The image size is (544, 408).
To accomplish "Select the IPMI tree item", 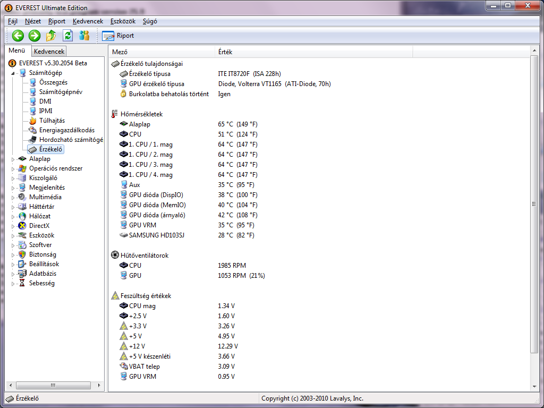I will coord(46,111).
